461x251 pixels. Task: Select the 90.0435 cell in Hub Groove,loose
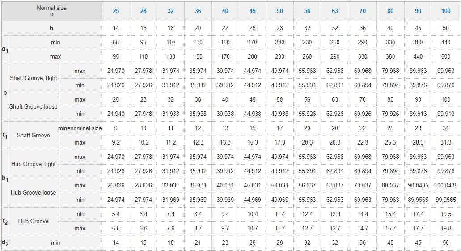coord(418,186)
